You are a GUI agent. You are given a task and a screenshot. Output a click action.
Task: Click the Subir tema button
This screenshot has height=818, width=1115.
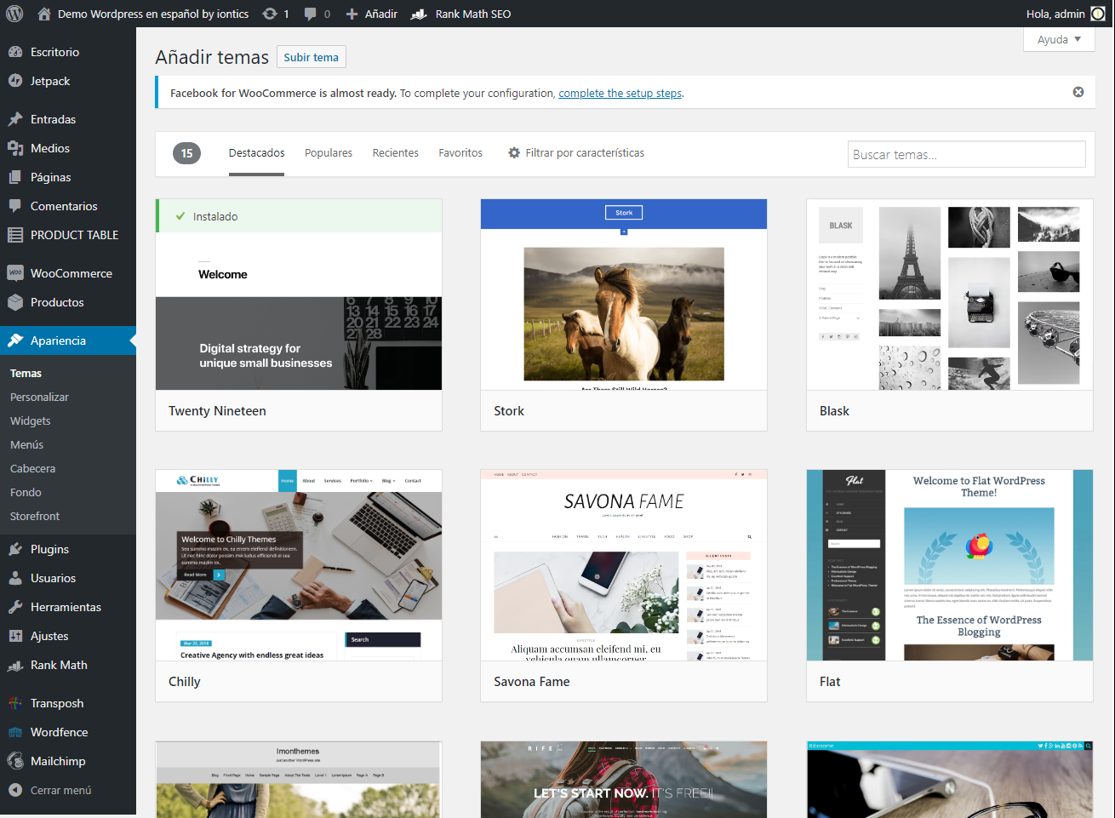coord(312,57)
